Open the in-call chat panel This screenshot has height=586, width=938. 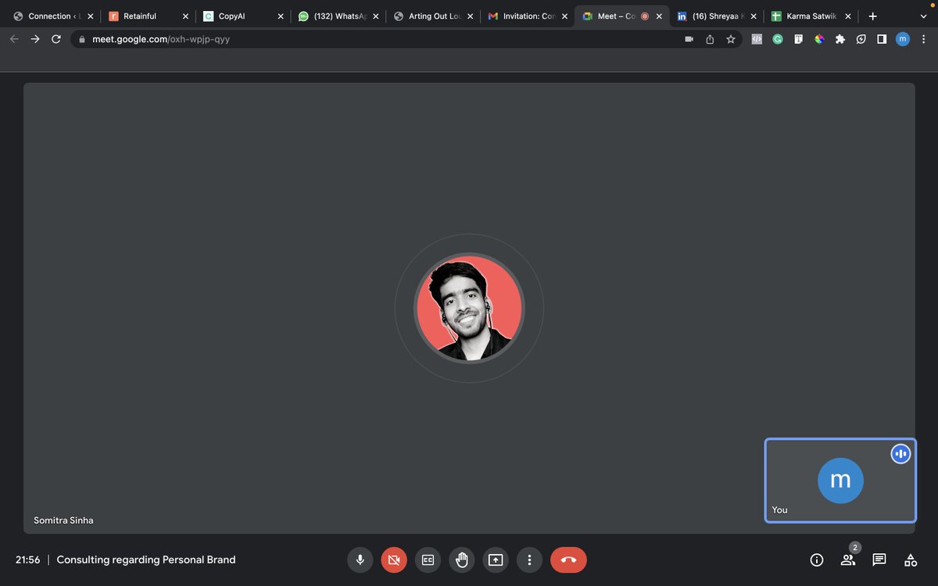point(879,559)
